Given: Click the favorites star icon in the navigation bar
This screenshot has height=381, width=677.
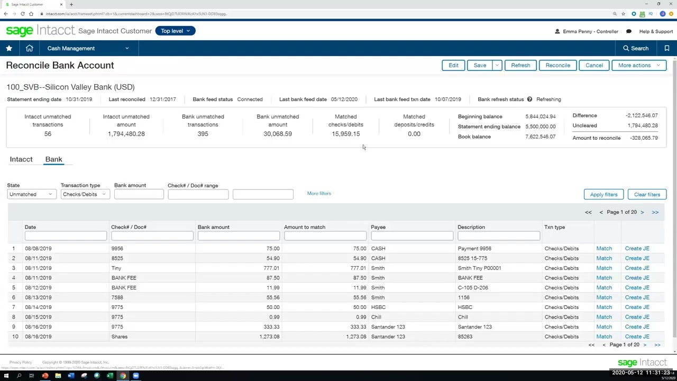Looking at the screenshot, I should [x=9, y=48].
